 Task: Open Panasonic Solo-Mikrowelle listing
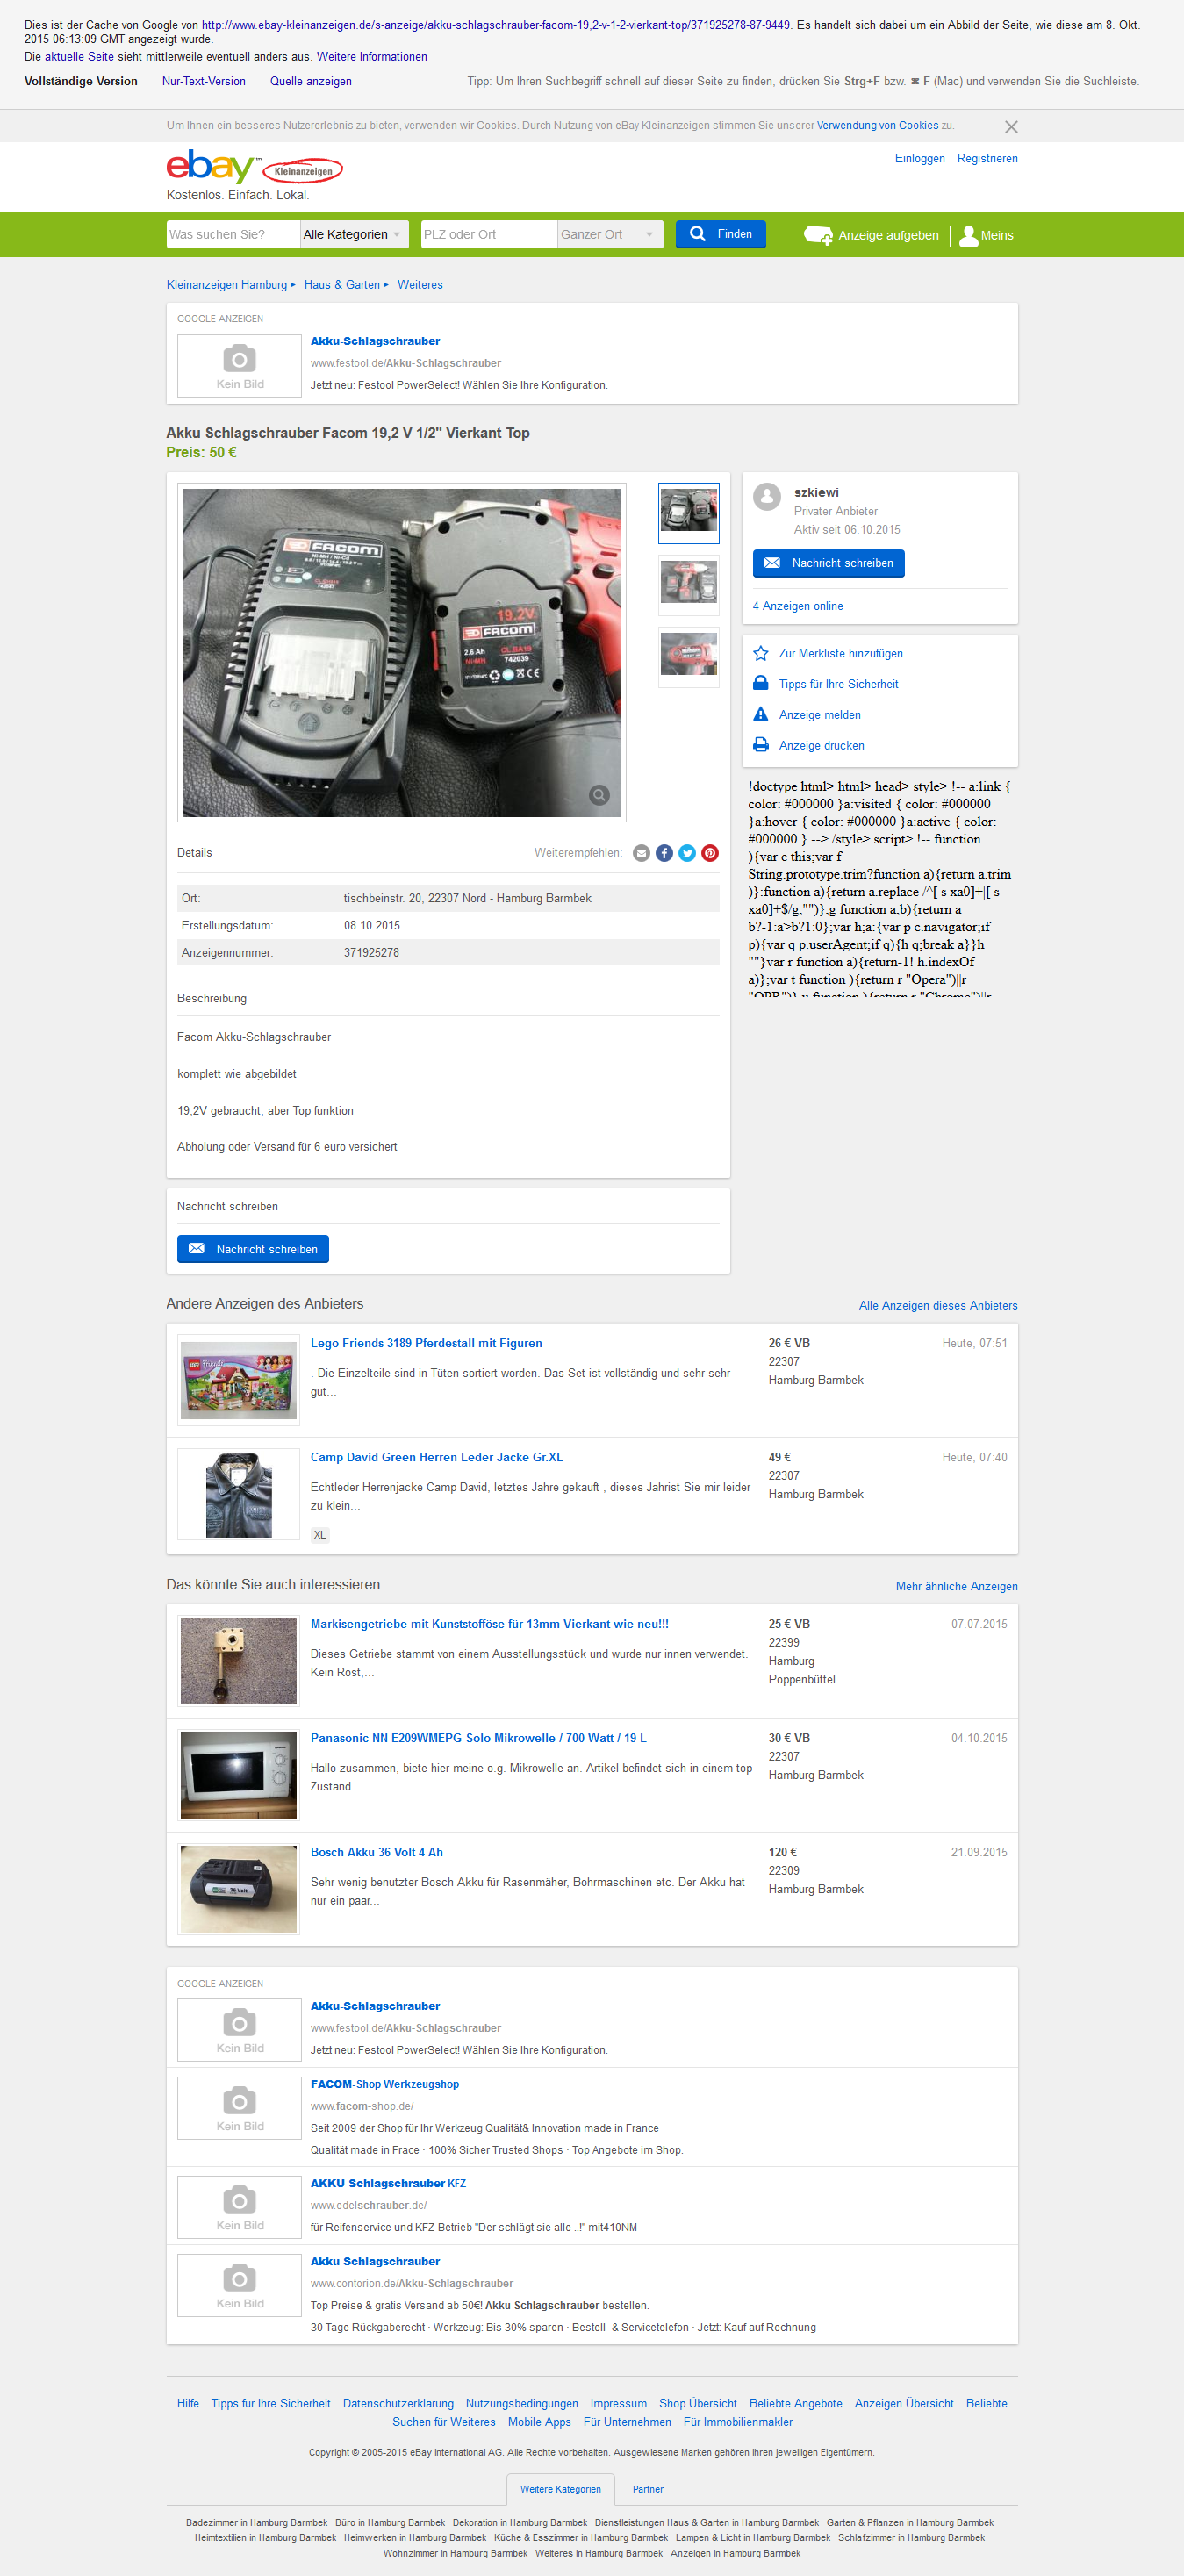(x=478, y=1738)
